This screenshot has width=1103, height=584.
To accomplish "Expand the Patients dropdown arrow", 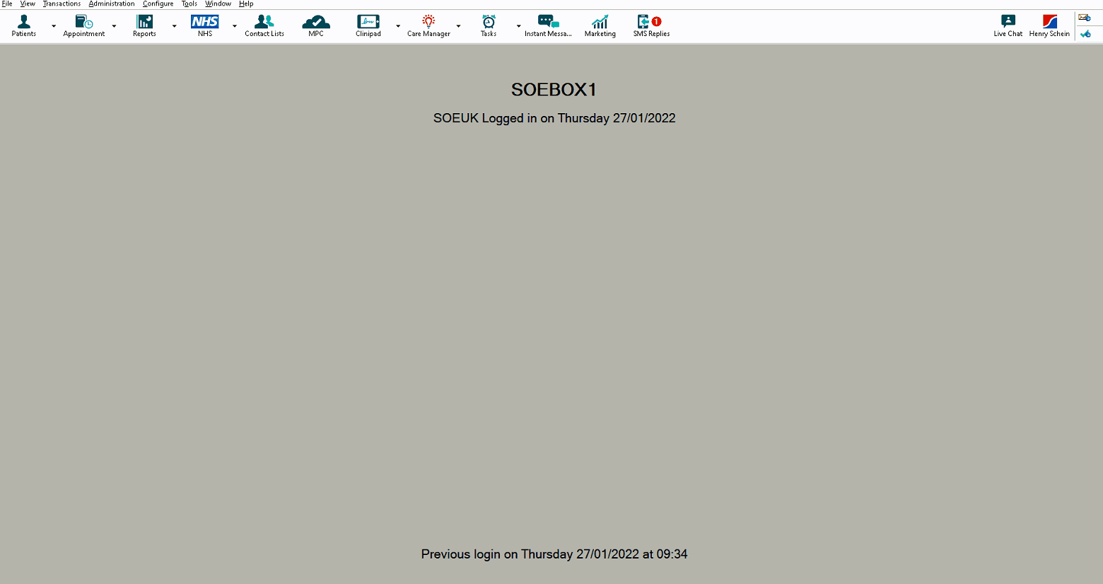I will [x=53, y=27].
